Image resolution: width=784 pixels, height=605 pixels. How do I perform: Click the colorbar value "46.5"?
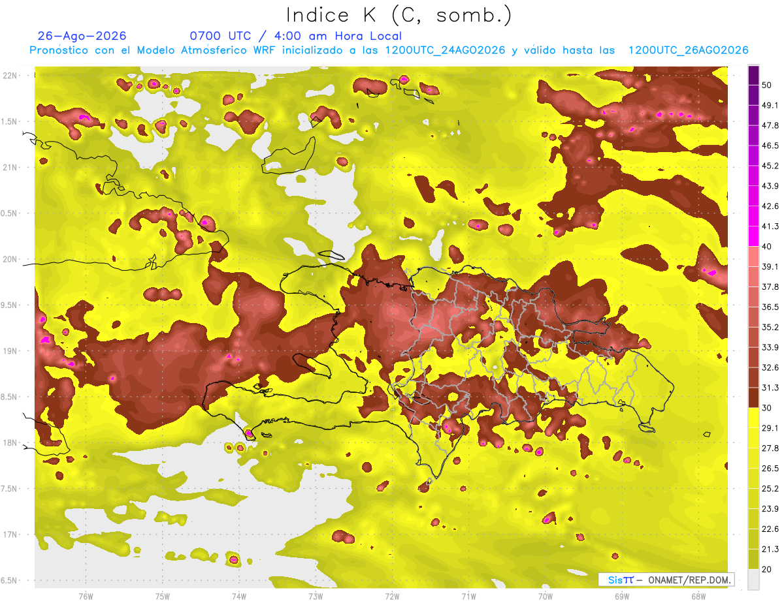770,146
